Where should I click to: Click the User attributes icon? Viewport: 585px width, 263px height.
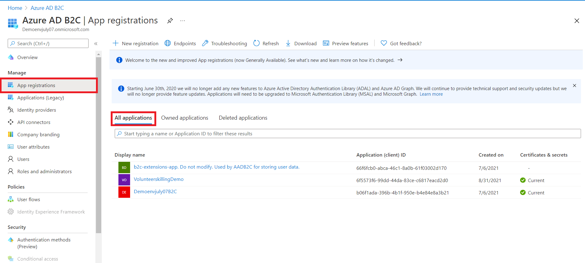[11, 147]
